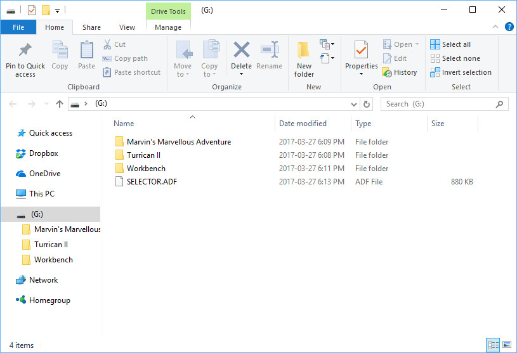Click the Copy ribbon icon

pos(60,50)
